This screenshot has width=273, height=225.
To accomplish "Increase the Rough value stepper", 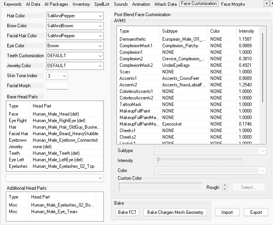I will (x=225, y=185).
